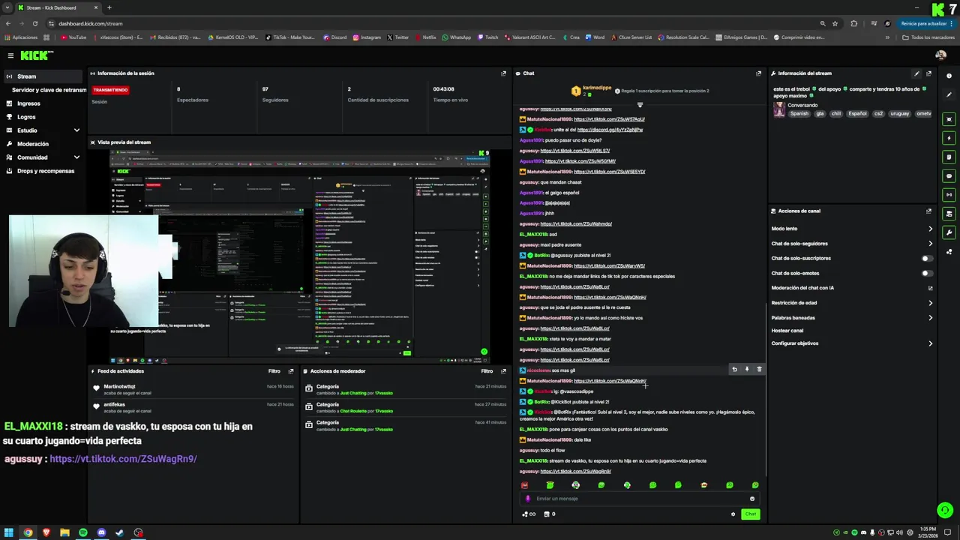Click the info icon in right rail
Image resolution: width=960 pixels, height=540 pixels.
(949, 76)
